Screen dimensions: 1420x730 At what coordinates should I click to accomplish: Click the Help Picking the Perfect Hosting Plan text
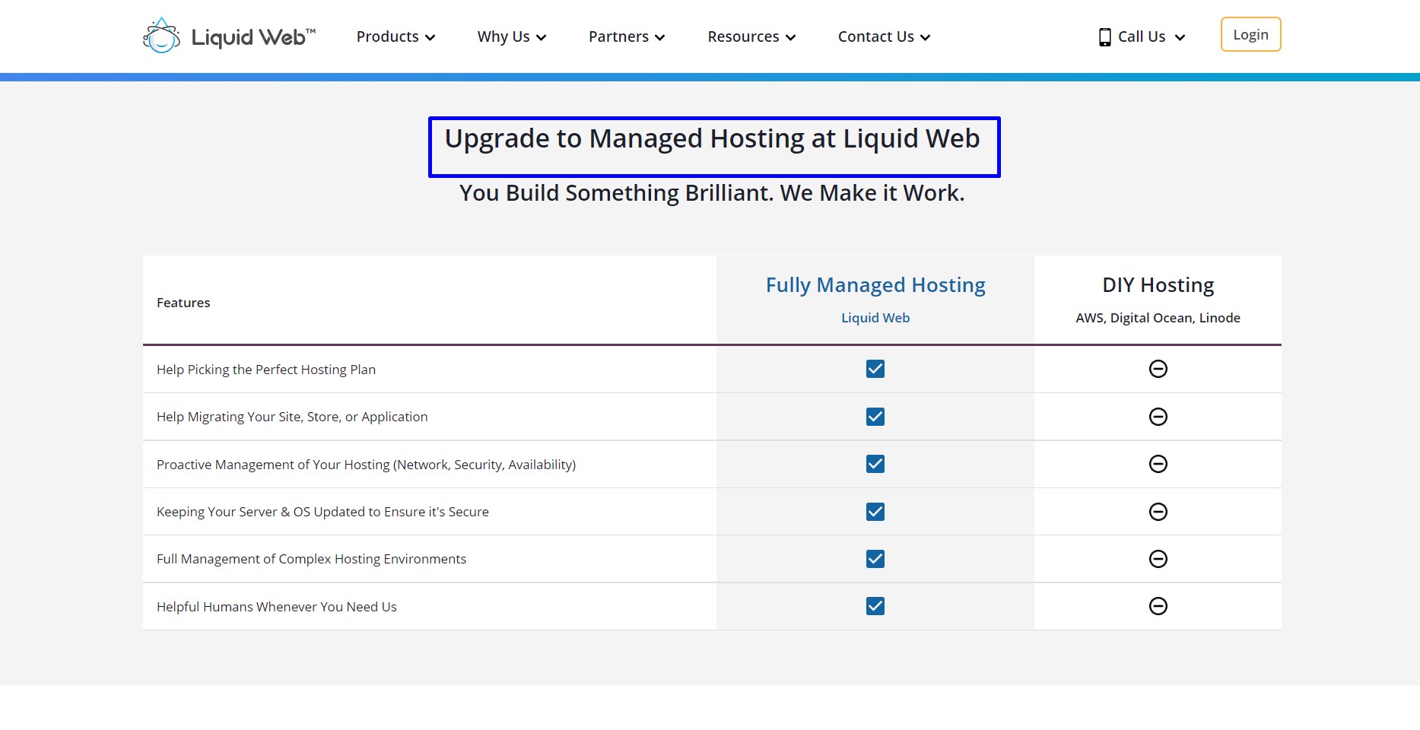tap(266, 370)
